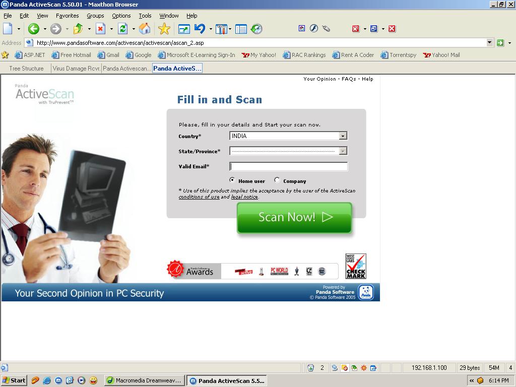Image resolution: width=516 pixels, height=387 pixels.
Task: Open the legal notice link
Action: (x=244, y=197)
